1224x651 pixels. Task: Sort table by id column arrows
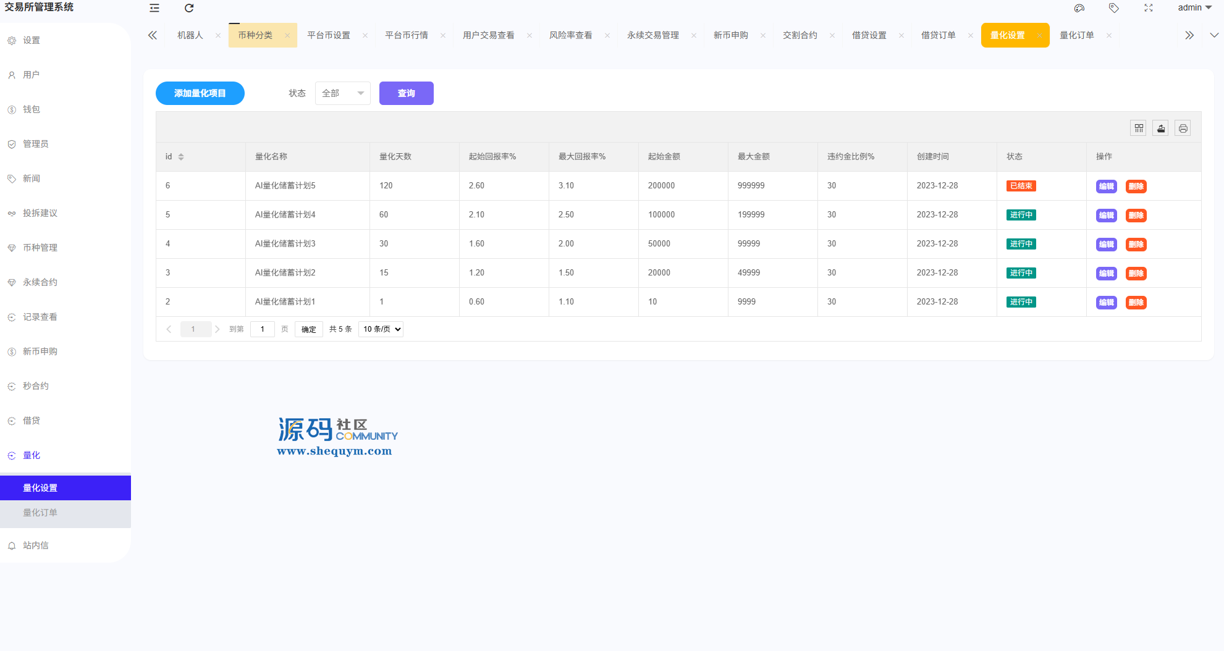tap(181, 157)
